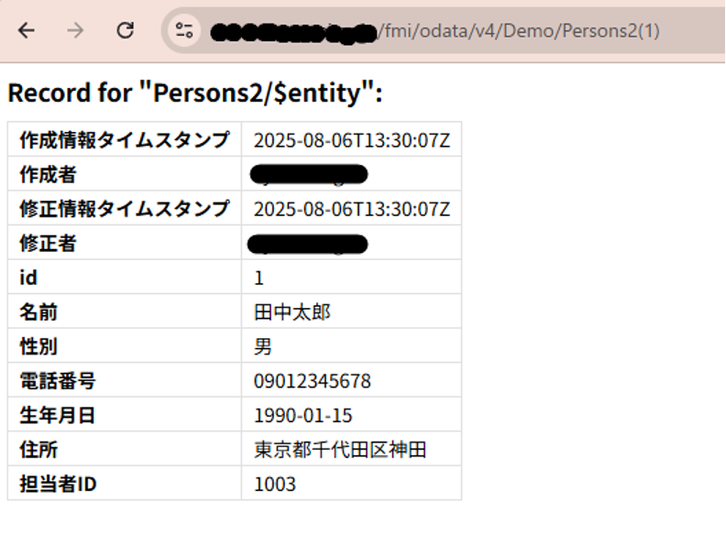Click the 修正者 field label
The width and height of the screenshot is (726, 546).
[x=48, y=243]
